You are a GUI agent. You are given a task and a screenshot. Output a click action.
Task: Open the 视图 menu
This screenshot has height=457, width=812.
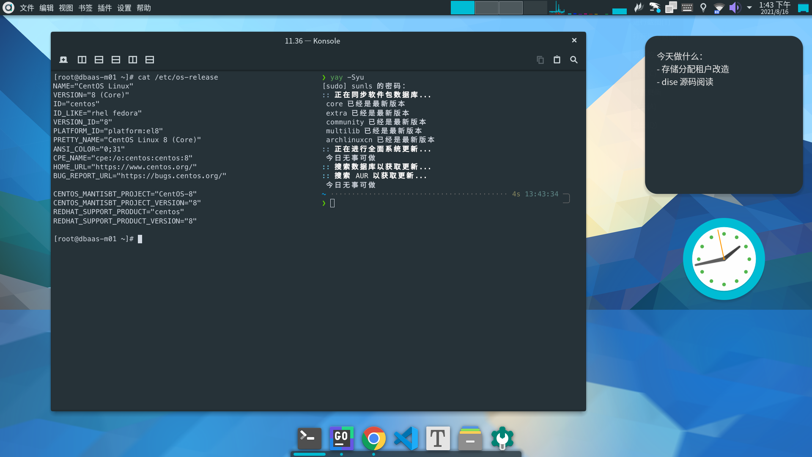(66, 8)
